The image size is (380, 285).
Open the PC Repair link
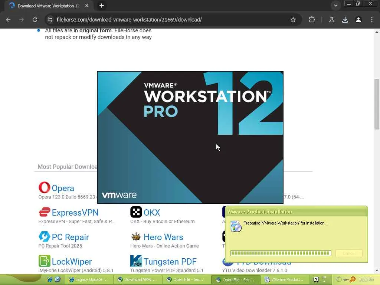[x=70, y=237]
